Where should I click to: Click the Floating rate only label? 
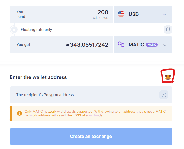36,30
